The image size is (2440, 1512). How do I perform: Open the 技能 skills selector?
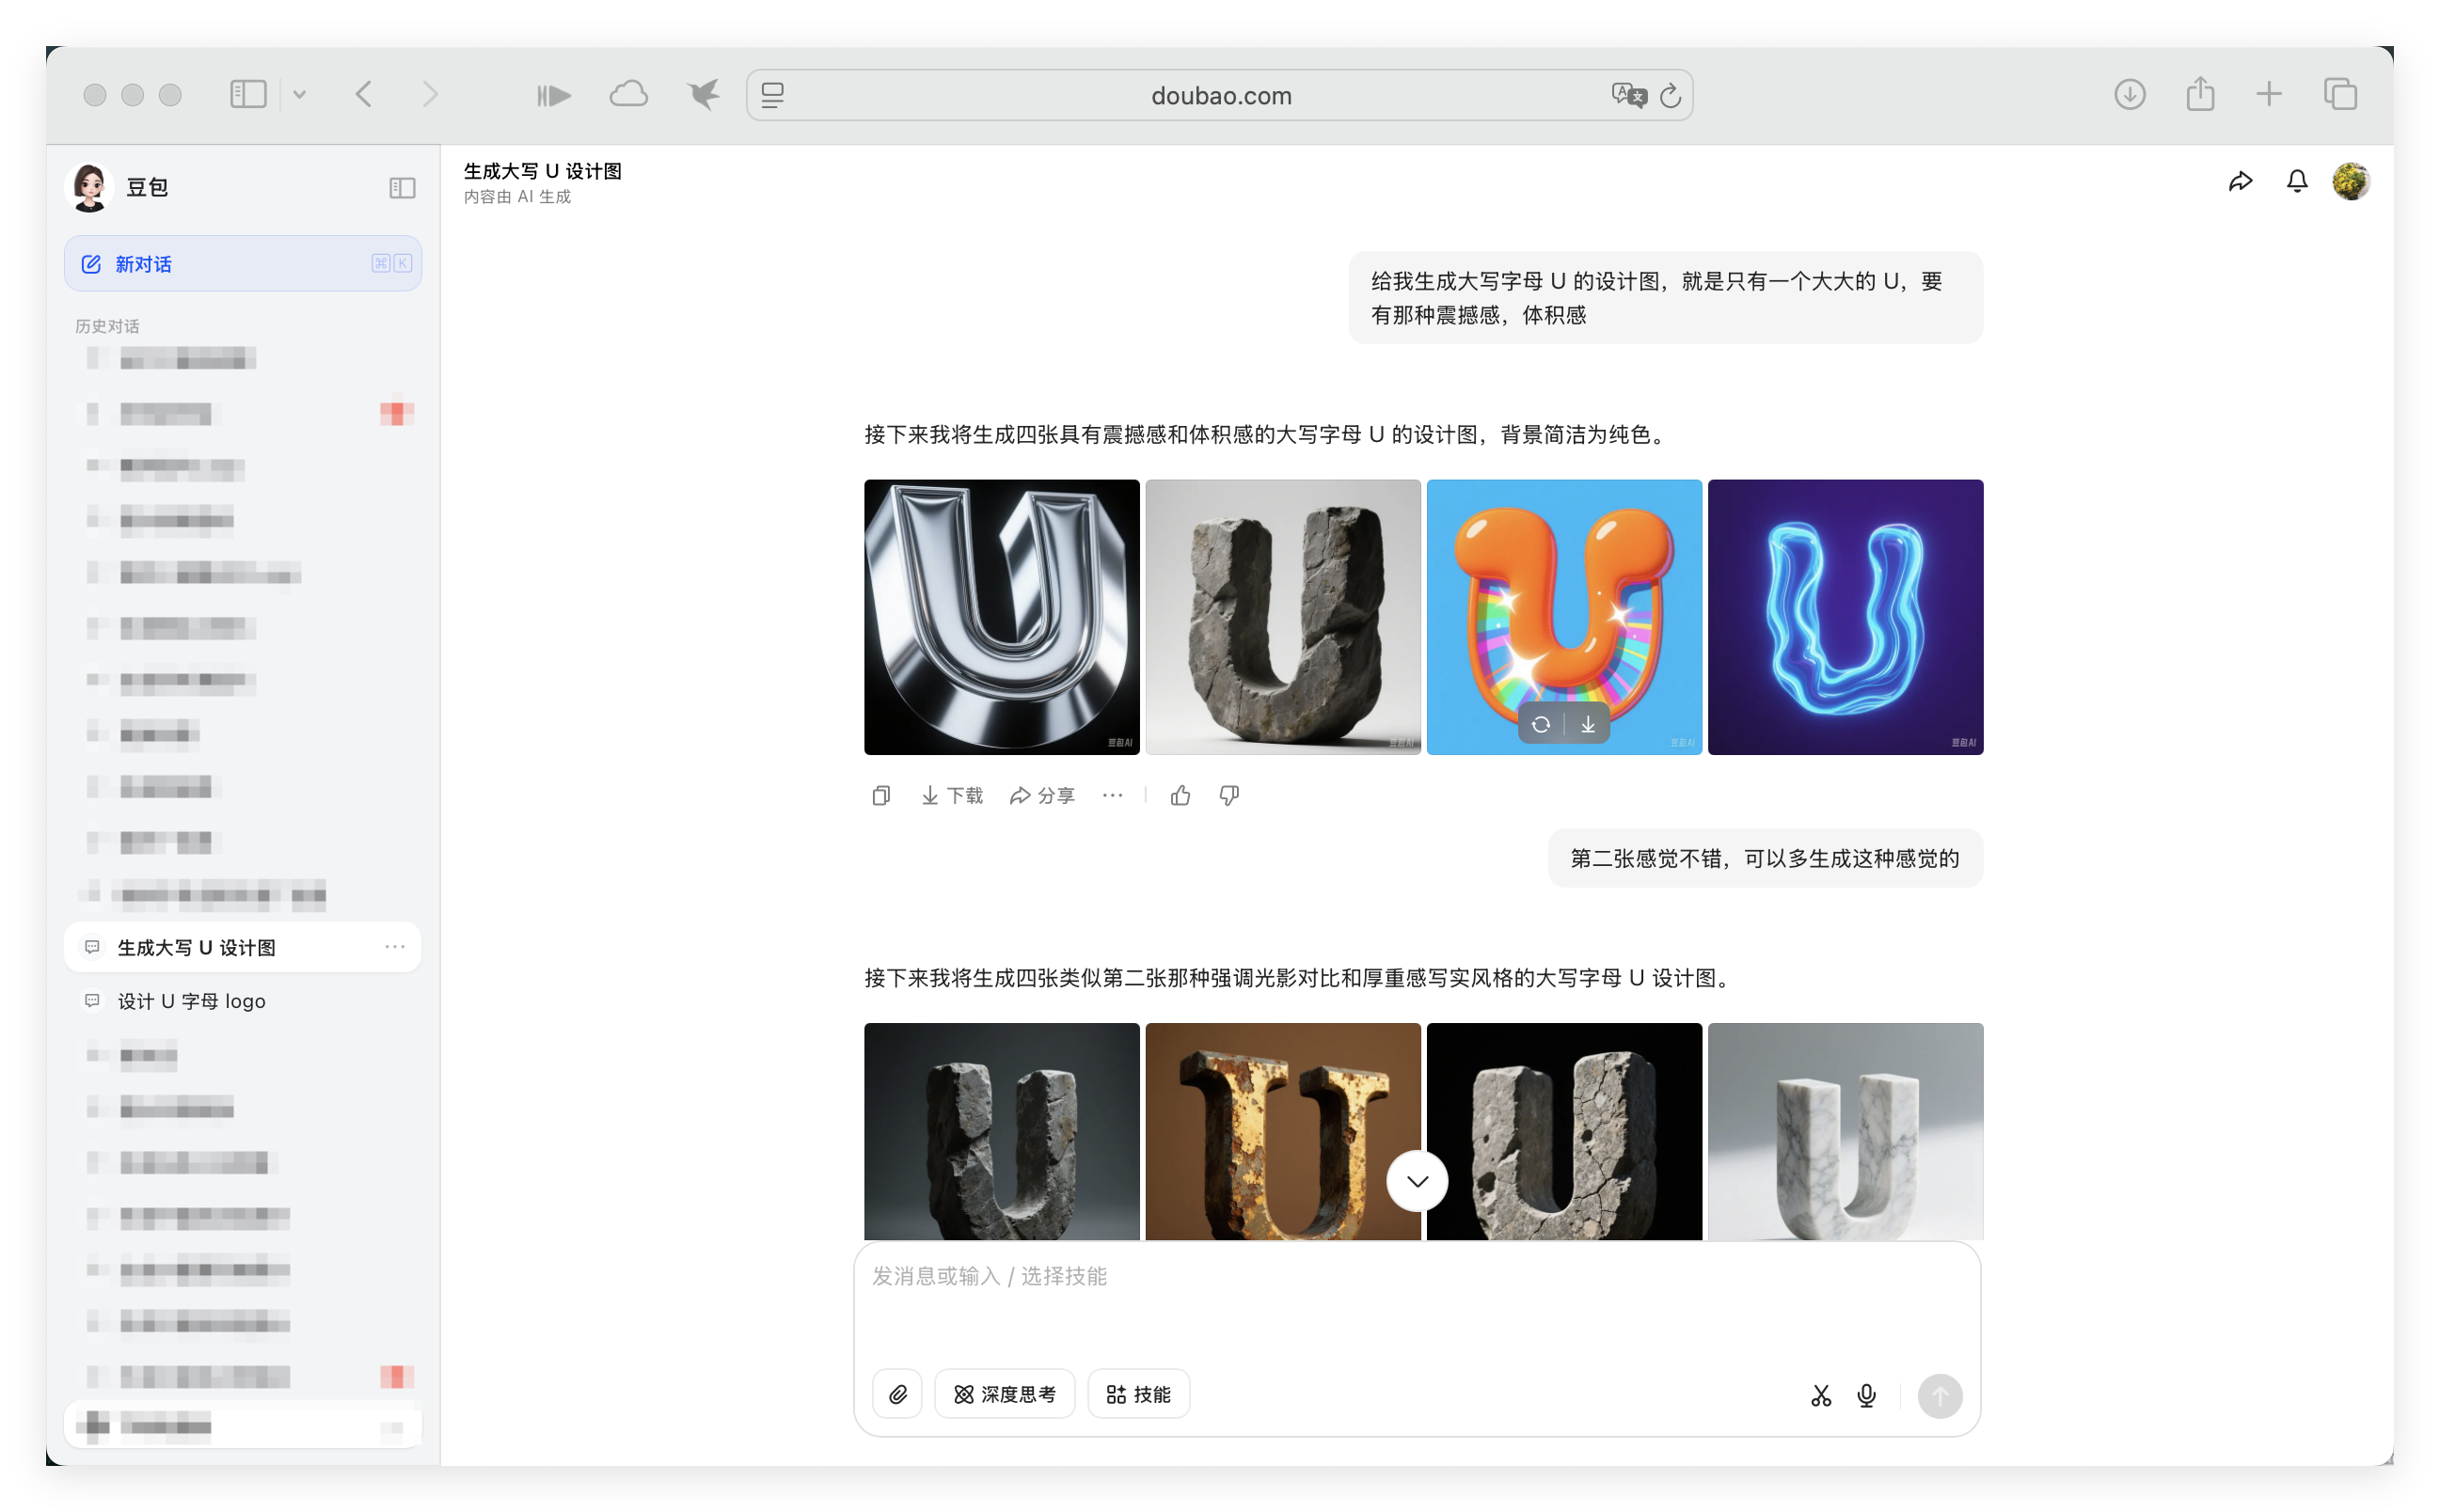(1138, 1393)
